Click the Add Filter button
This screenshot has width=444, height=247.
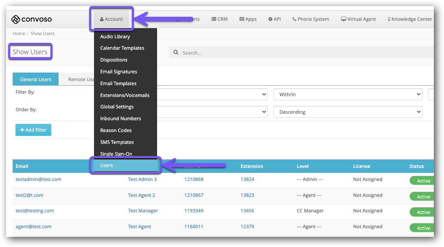[x=33, y=130]
